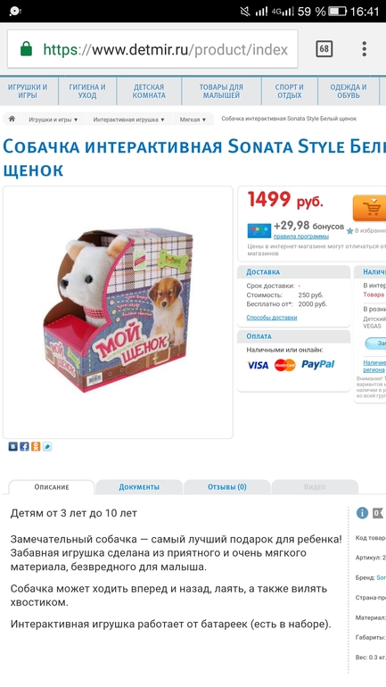The image size is (386, 687).
Task: Tap the home breadcrumb icon
Action: (x=12, y=119)
